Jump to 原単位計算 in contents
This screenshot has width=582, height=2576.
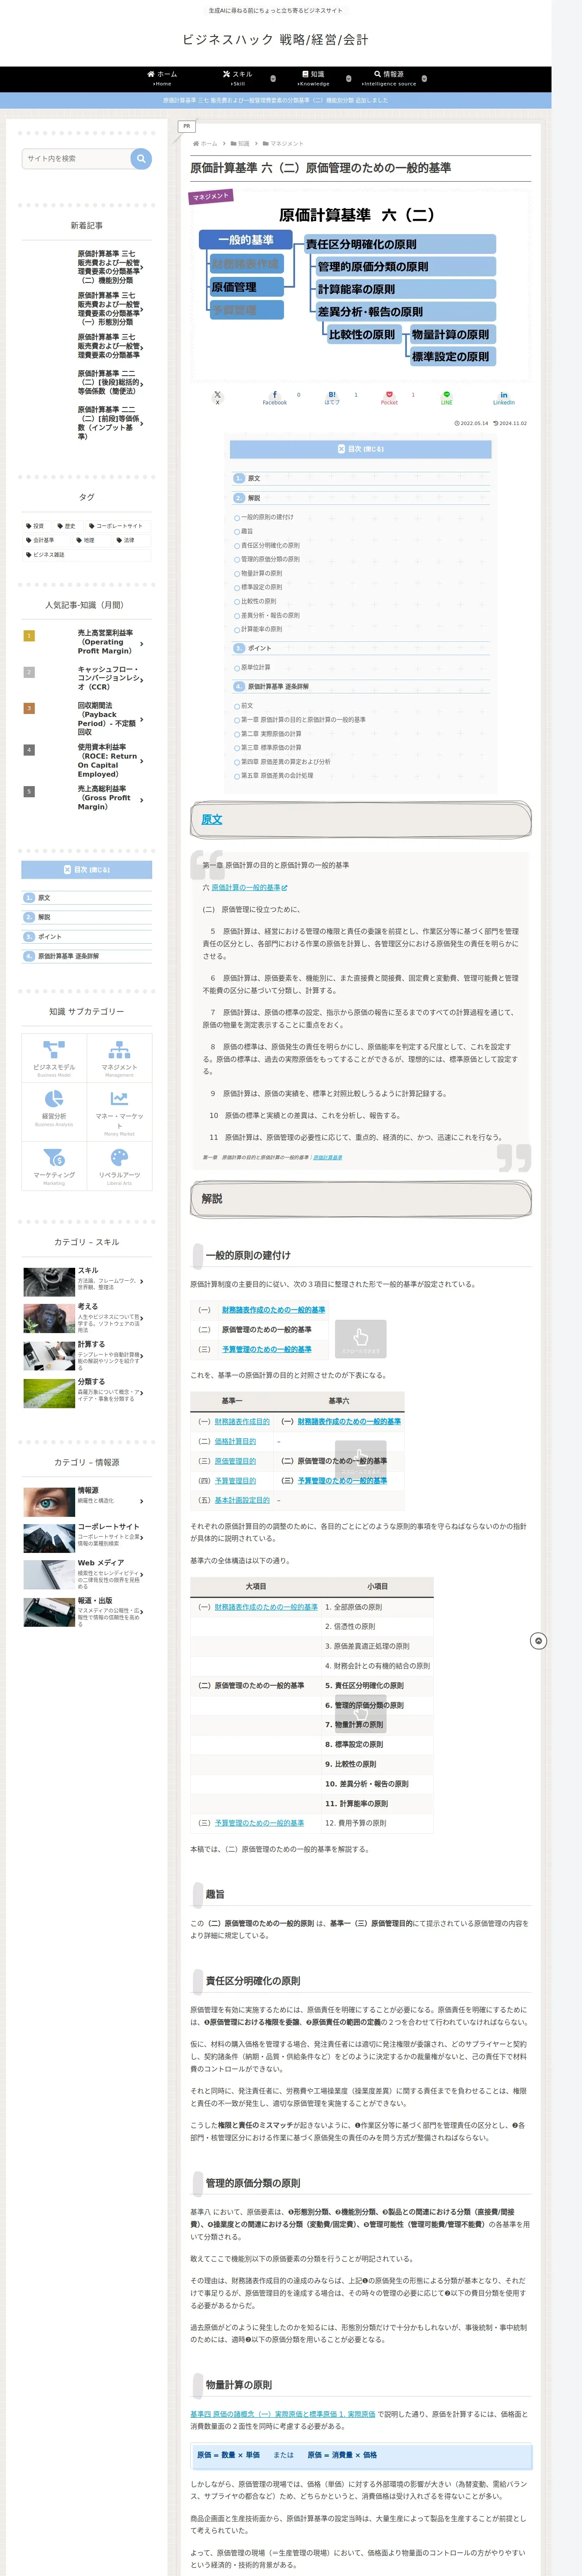pyautogui.click(x=255, y=667)
